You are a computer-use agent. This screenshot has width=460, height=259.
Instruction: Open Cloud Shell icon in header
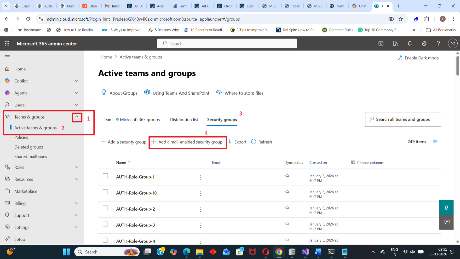(381, 44)
